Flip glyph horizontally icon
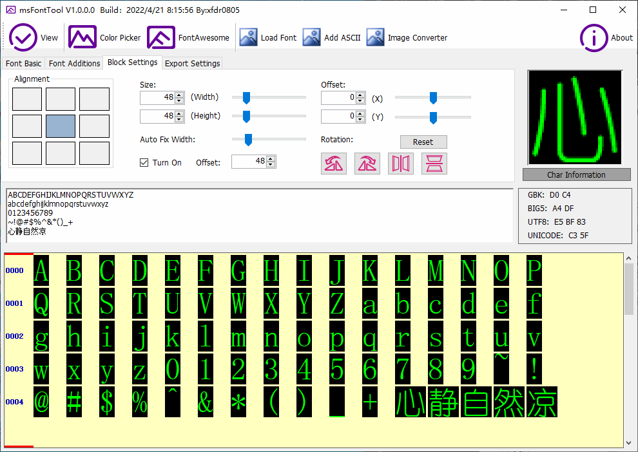The image size is (638, 452). (x=401, y=164)
